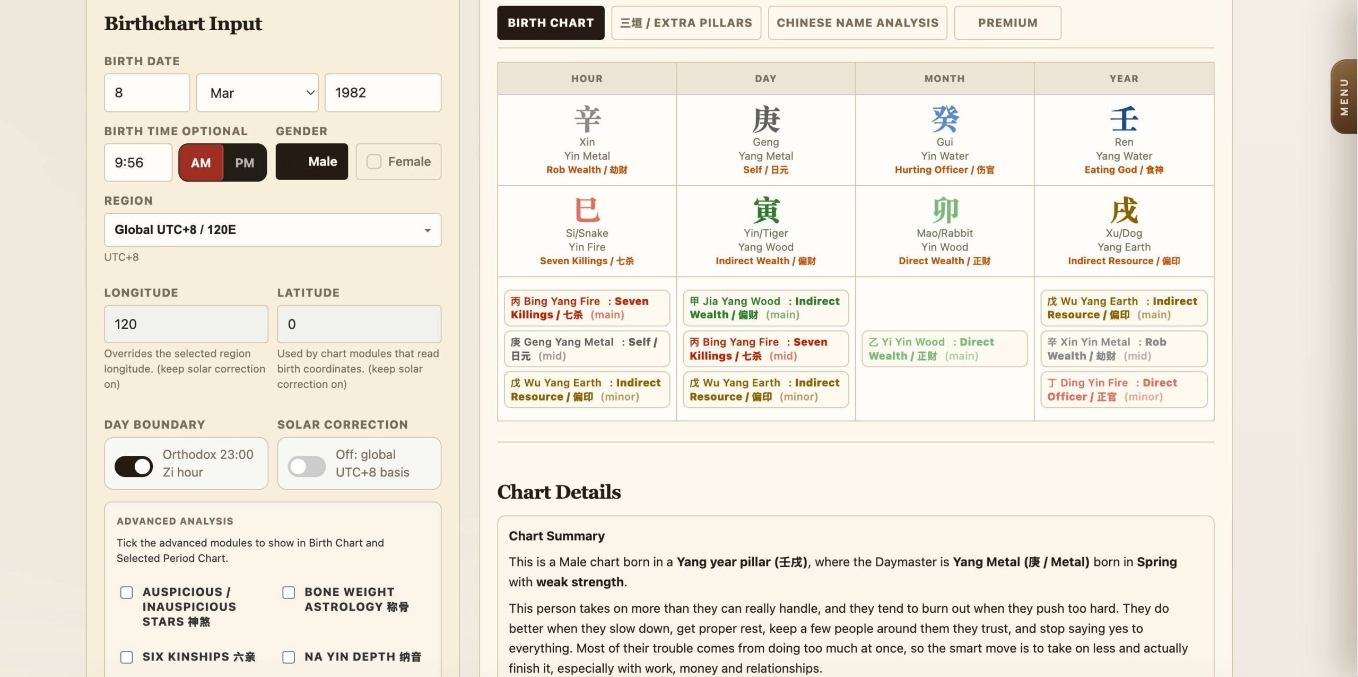Screen dimensions: 1358x677
Task: Click the birth day field showing 8
Action: point(147,93)
